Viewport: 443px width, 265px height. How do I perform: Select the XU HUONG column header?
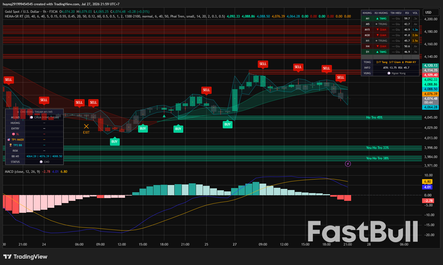[x=381, y=13]
